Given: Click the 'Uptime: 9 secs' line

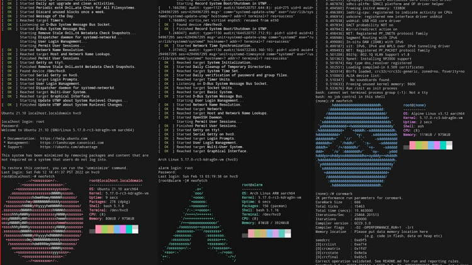Looking at the screenshot, I should click(x=104, y=198).
